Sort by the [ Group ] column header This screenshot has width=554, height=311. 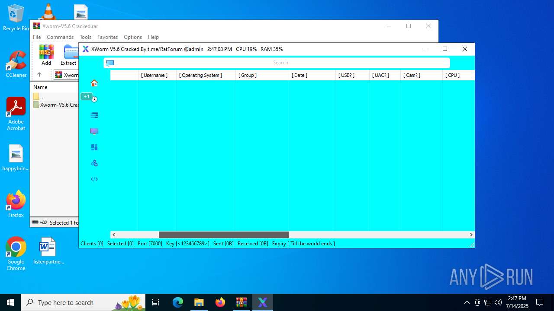tap(262, 75)
